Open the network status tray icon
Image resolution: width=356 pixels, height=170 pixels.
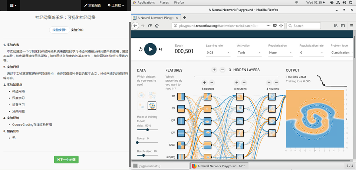pos(338,3)
